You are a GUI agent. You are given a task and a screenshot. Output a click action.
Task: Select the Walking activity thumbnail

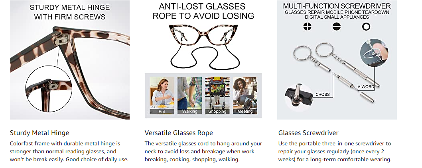pos(189,95)
